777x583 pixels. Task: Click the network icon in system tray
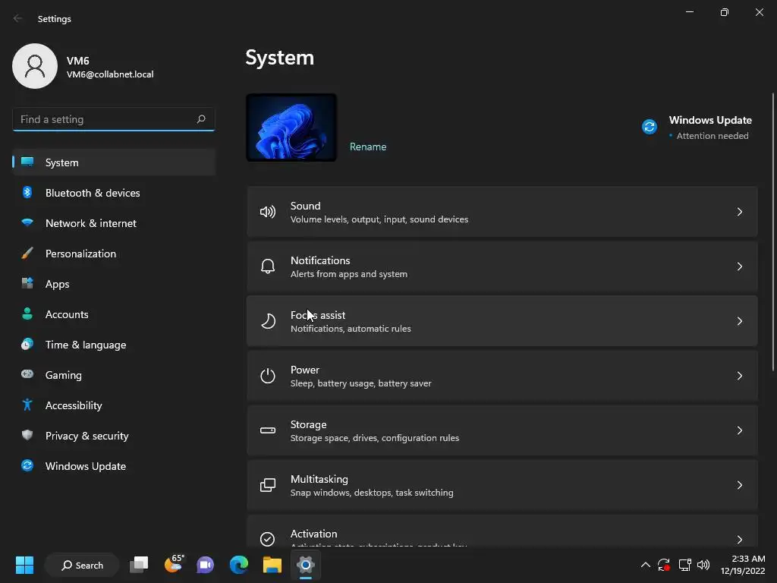(684, 565)
